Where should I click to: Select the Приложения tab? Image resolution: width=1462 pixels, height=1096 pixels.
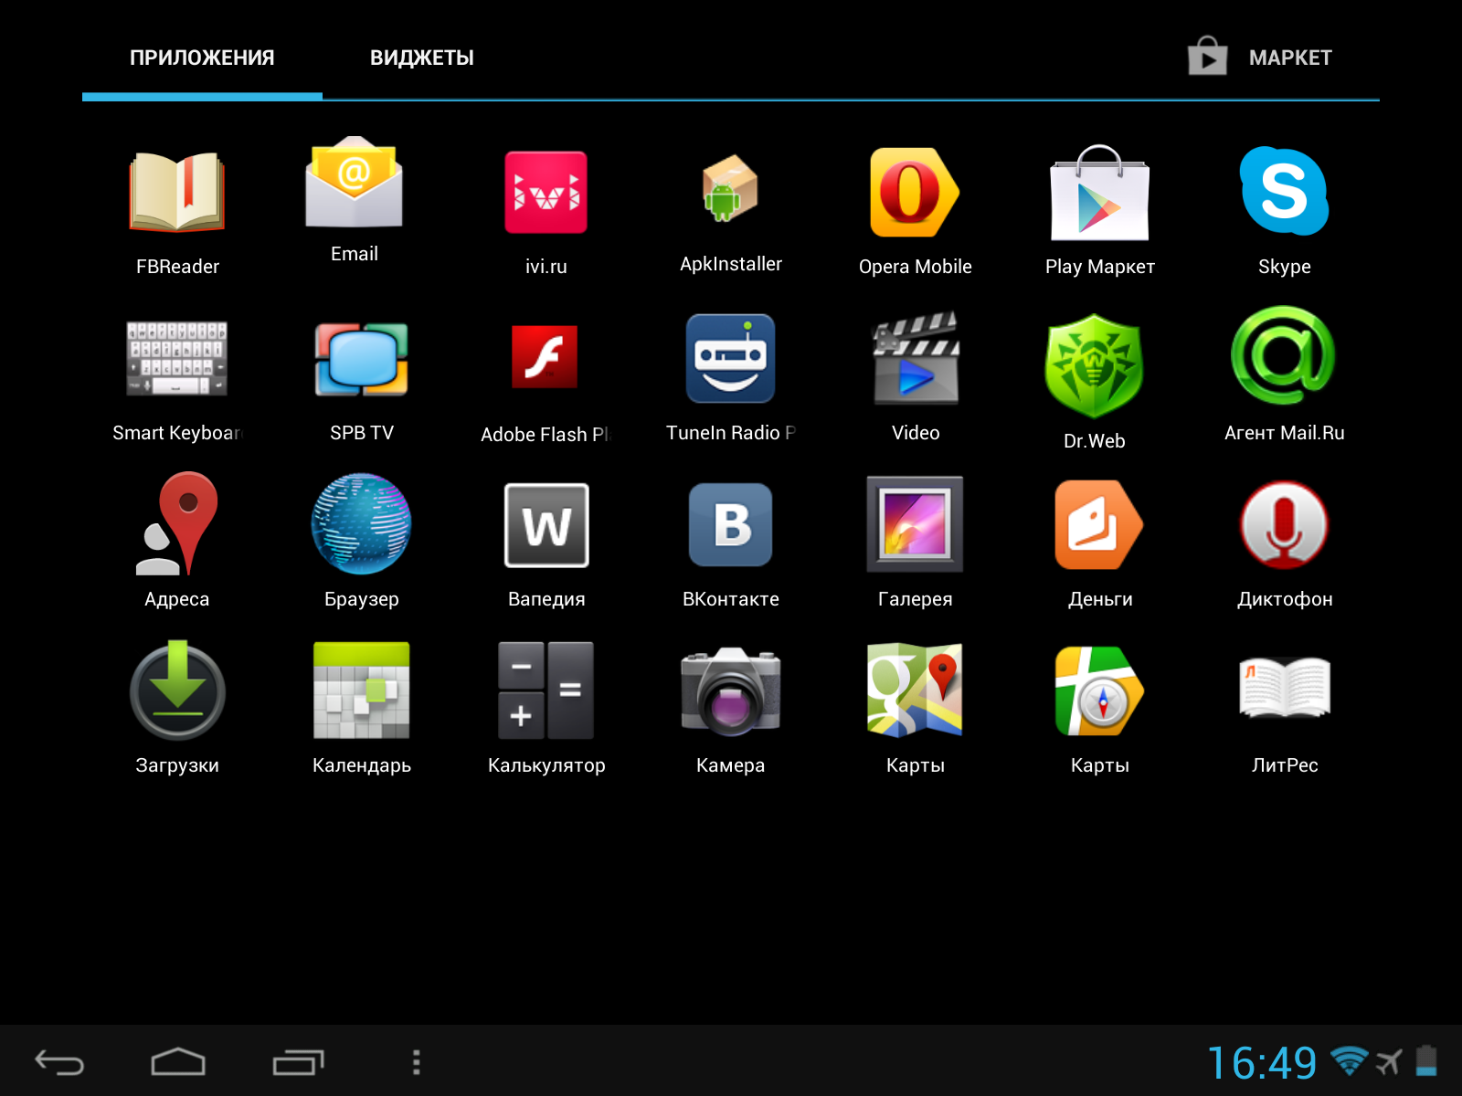pos(202,58)
